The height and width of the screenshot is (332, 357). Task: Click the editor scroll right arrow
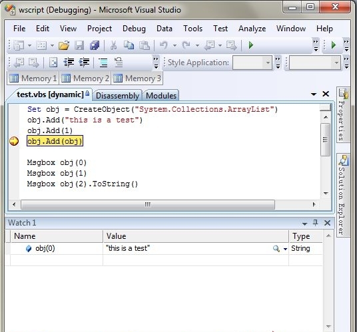pos(314,204)
